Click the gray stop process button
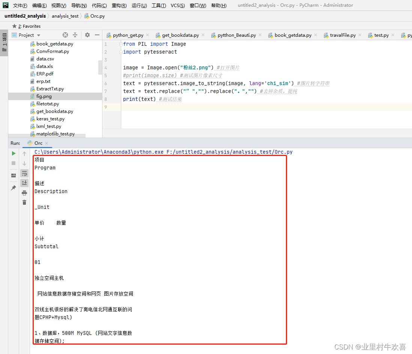The image size is (412, 354). [x=14, y=163]
